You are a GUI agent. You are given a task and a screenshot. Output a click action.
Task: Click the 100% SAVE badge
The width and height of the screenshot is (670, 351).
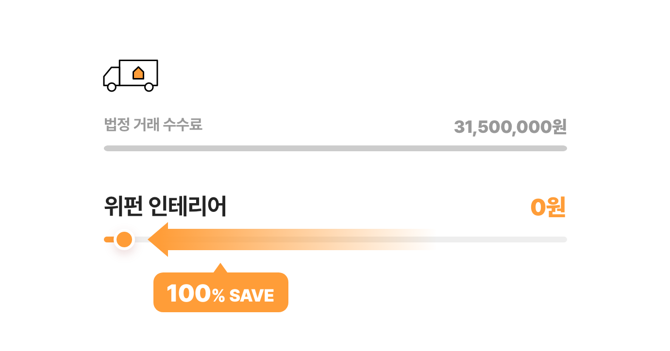pyautogui.click(x=221, y=292)
